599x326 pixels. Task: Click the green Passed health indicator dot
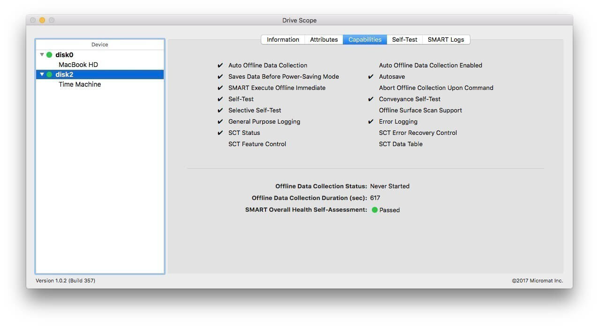[375, 210]
